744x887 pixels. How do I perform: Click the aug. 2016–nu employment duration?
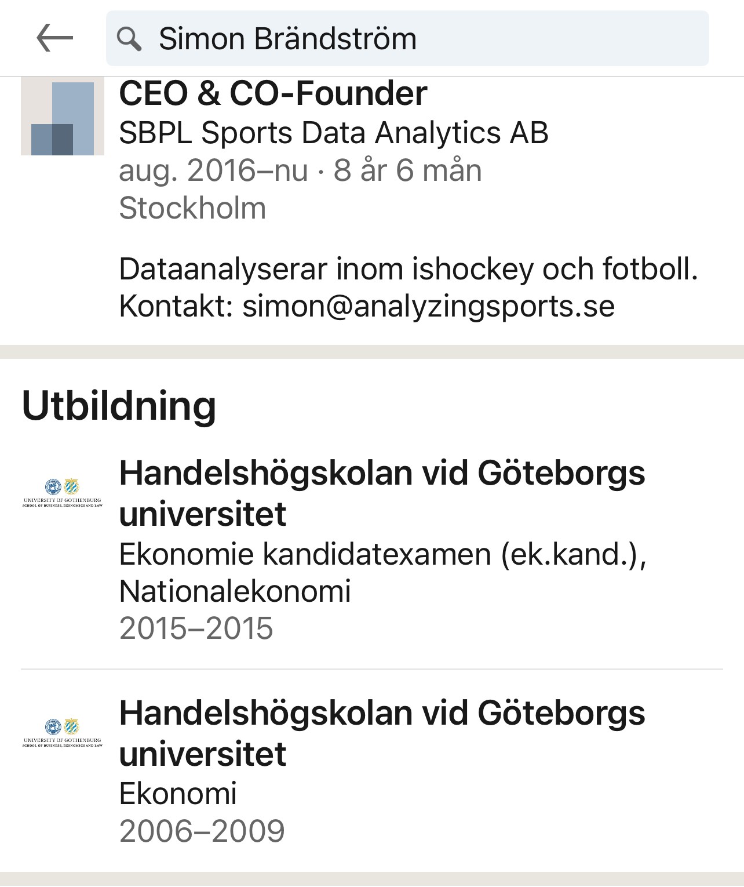(300, 170)
